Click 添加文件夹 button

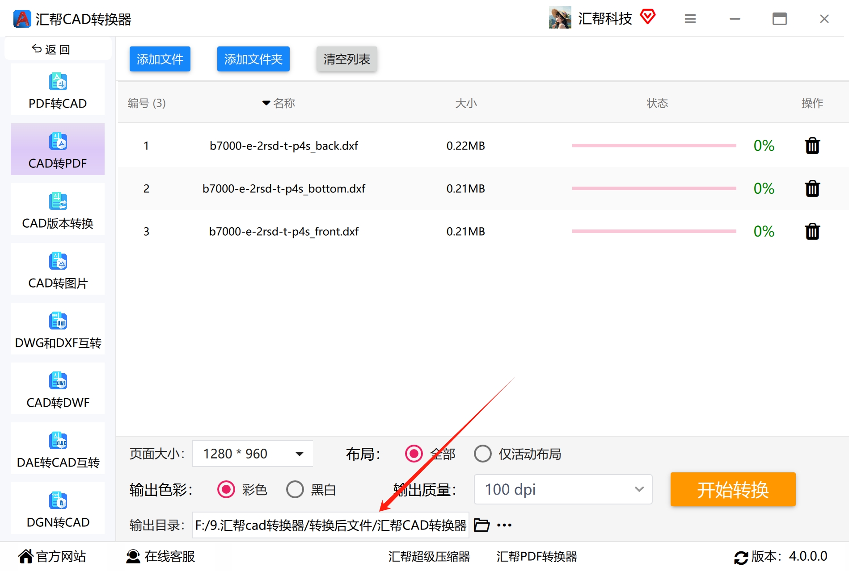pos(253,59)
